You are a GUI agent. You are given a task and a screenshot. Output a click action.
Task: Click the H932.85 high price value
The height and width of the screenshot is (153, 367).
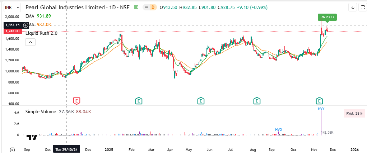tap(188, 8)
